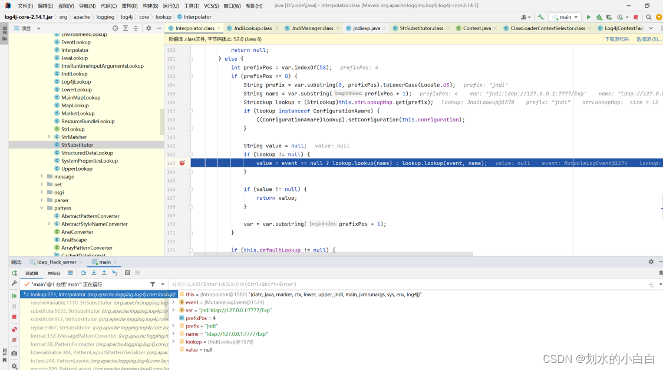Screen dimensions: 663x370
Task: Open Search Everywhere magnifier icon
Action: coord(649,17)
